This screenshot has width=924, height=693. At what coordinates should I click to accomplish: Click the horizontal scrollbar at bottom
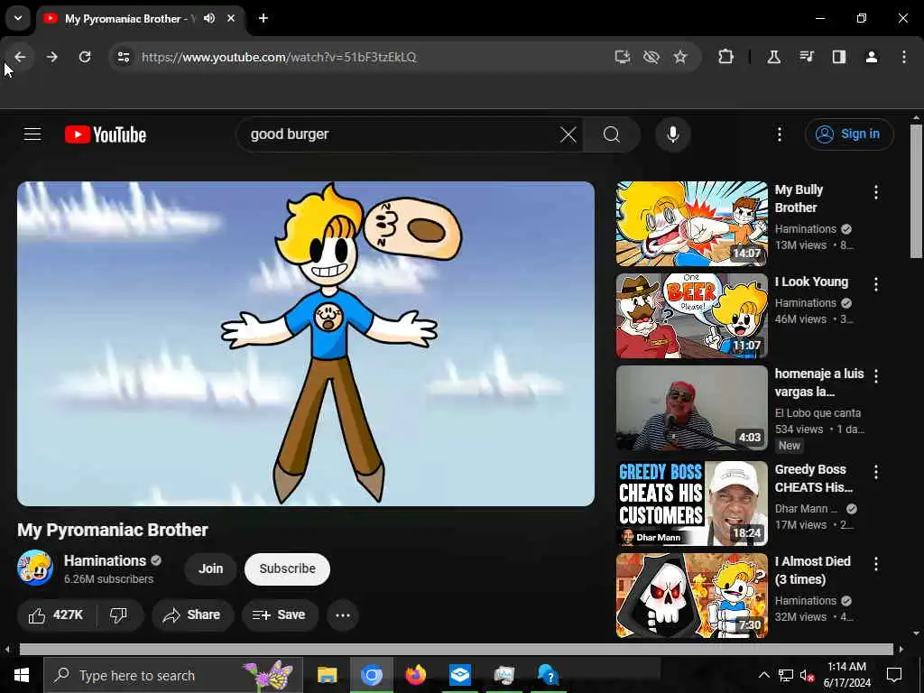tap(457, 650)
